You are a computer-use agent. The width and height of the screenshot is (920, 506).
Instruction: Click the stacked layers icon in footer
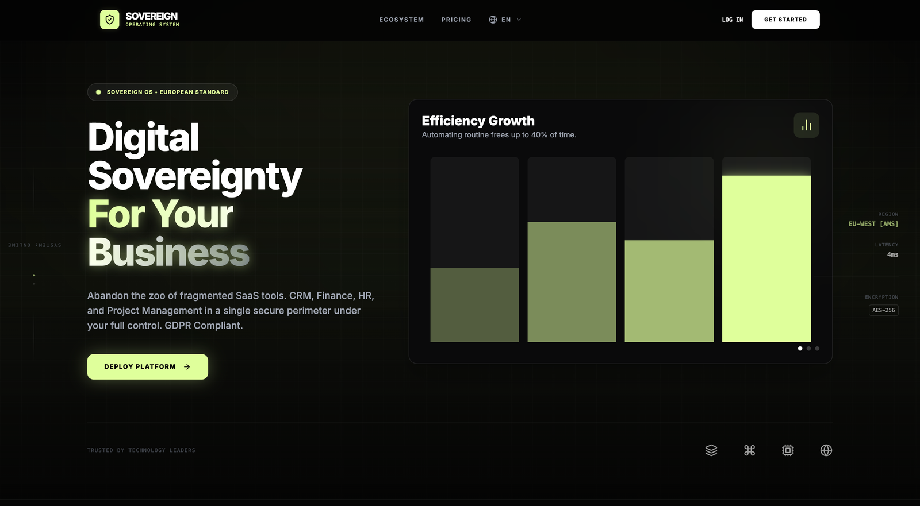pos(711,450)
